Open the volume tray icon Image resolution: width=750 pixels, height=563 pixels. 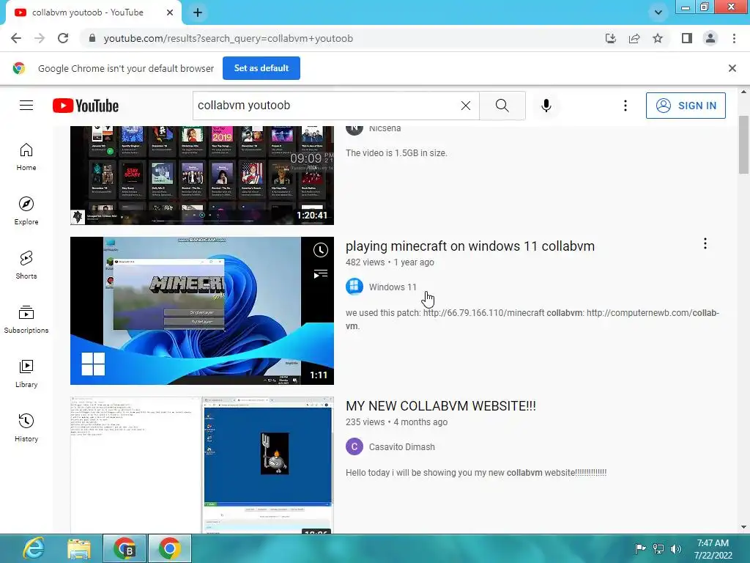(675, 548)
